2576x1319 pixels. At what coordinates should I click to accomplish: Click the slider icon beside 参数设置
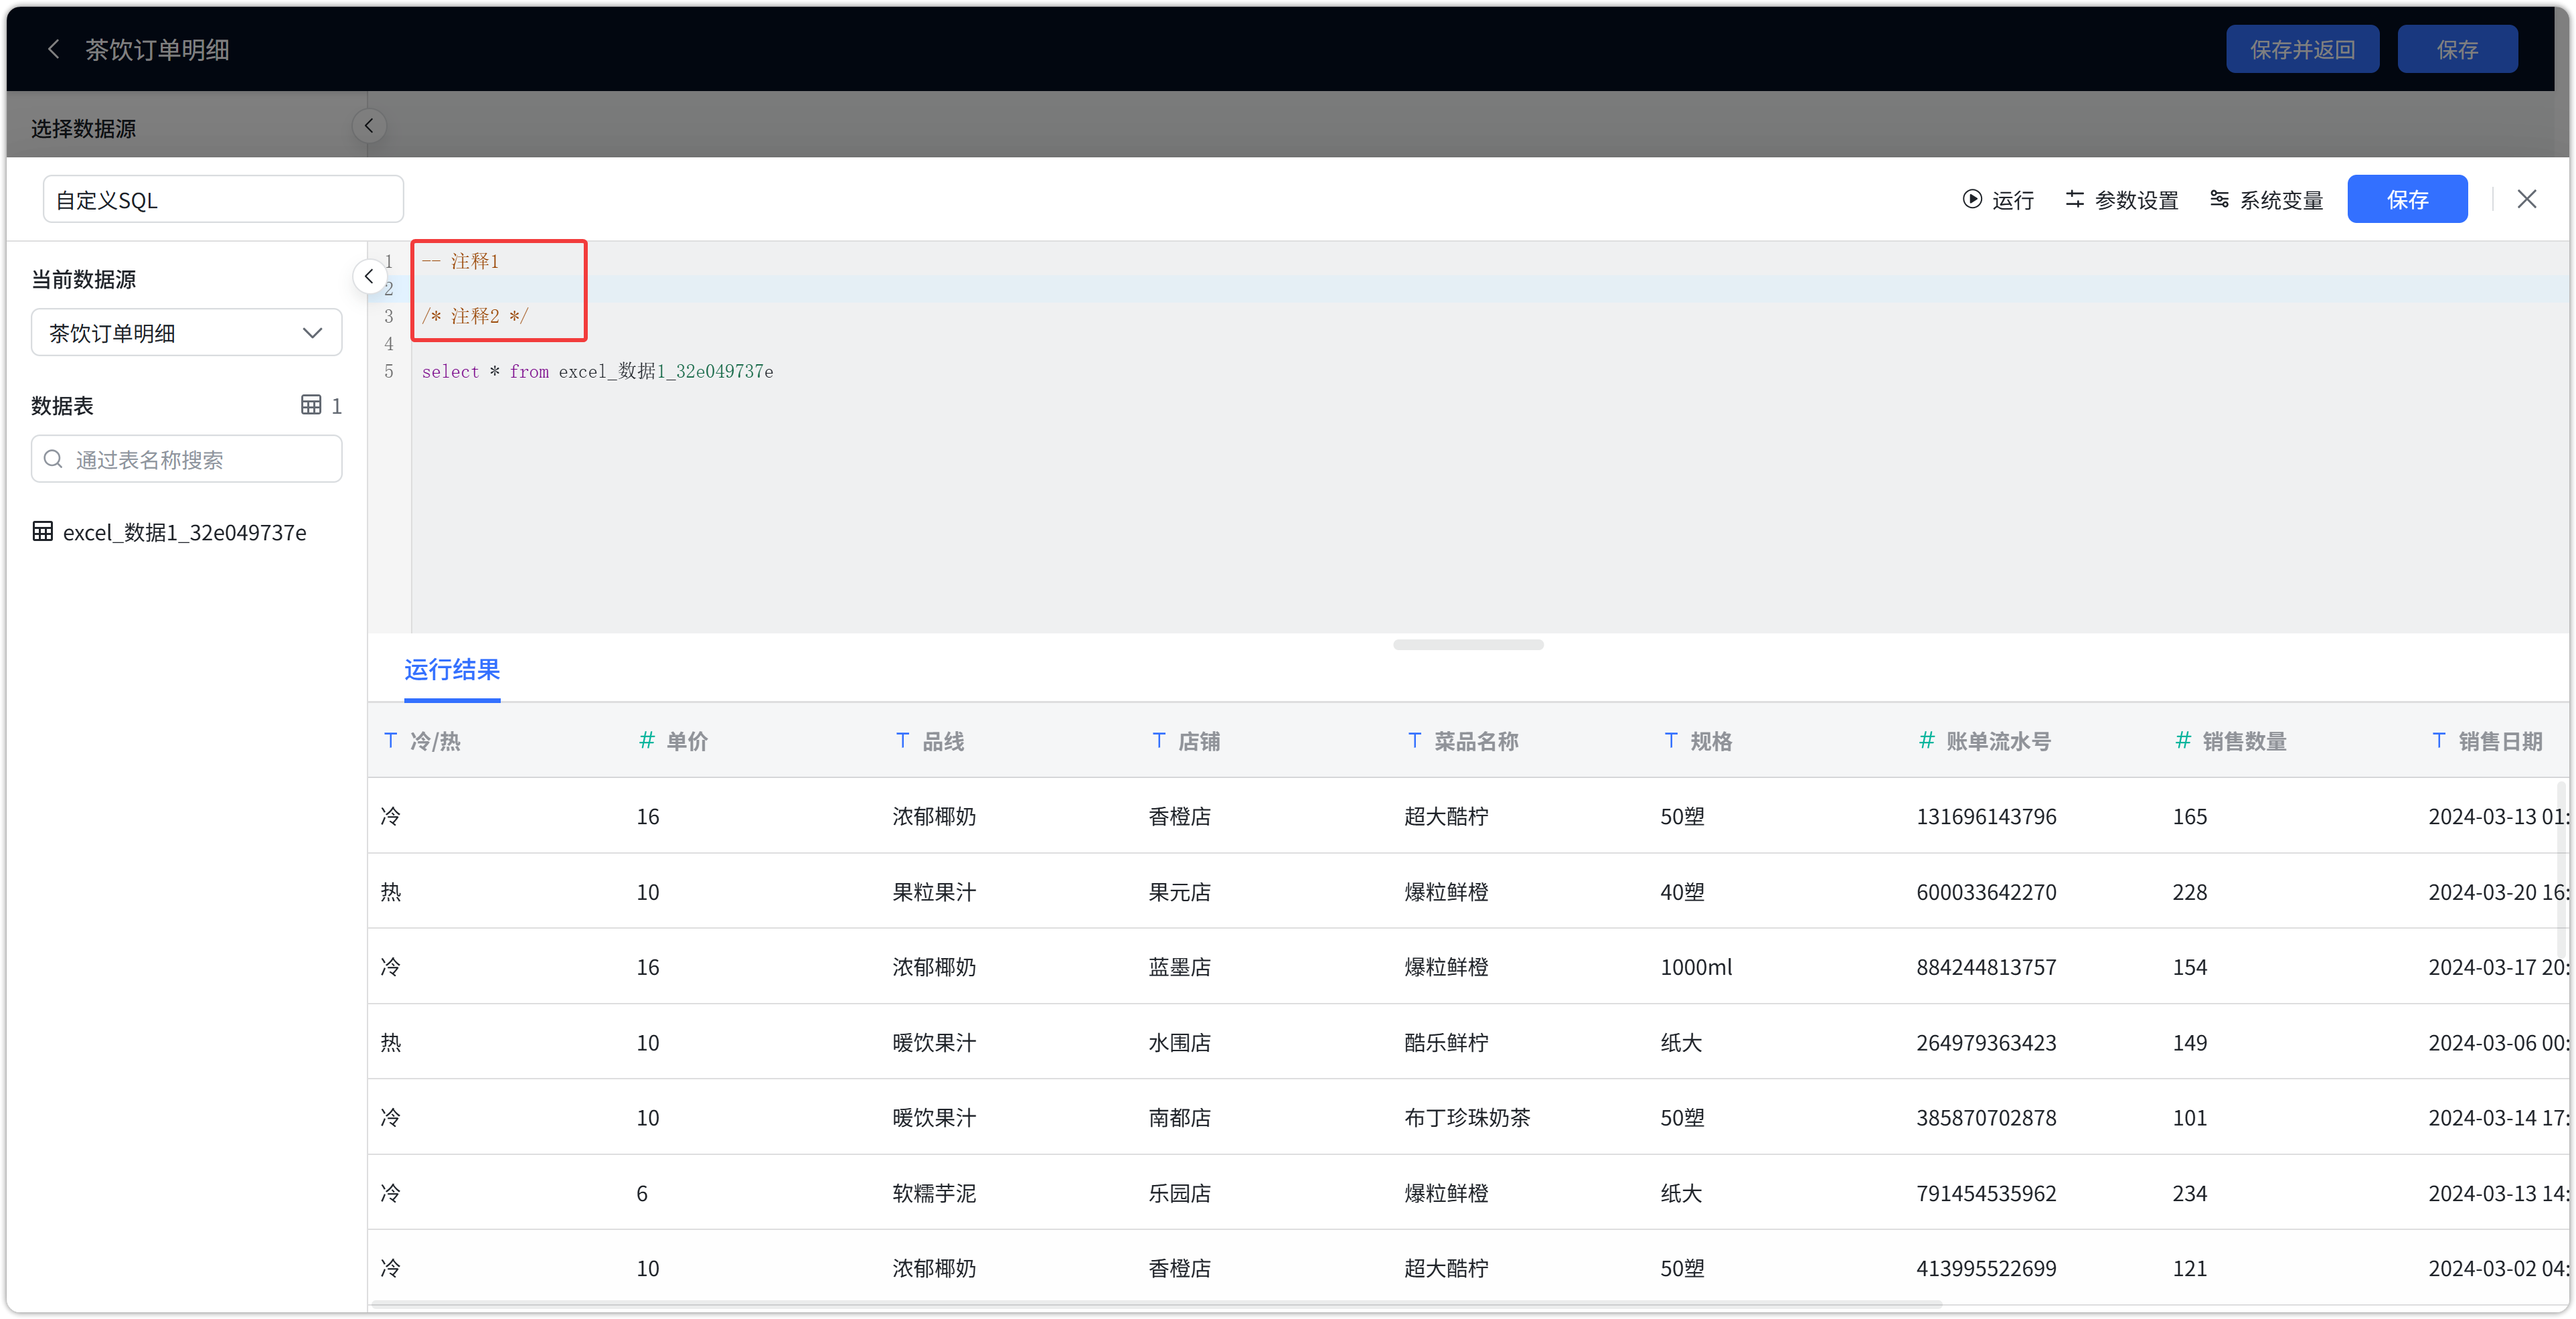point(2075,199)
